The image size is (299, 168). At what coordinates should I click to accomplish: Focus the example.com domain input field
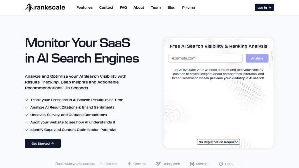205,58
